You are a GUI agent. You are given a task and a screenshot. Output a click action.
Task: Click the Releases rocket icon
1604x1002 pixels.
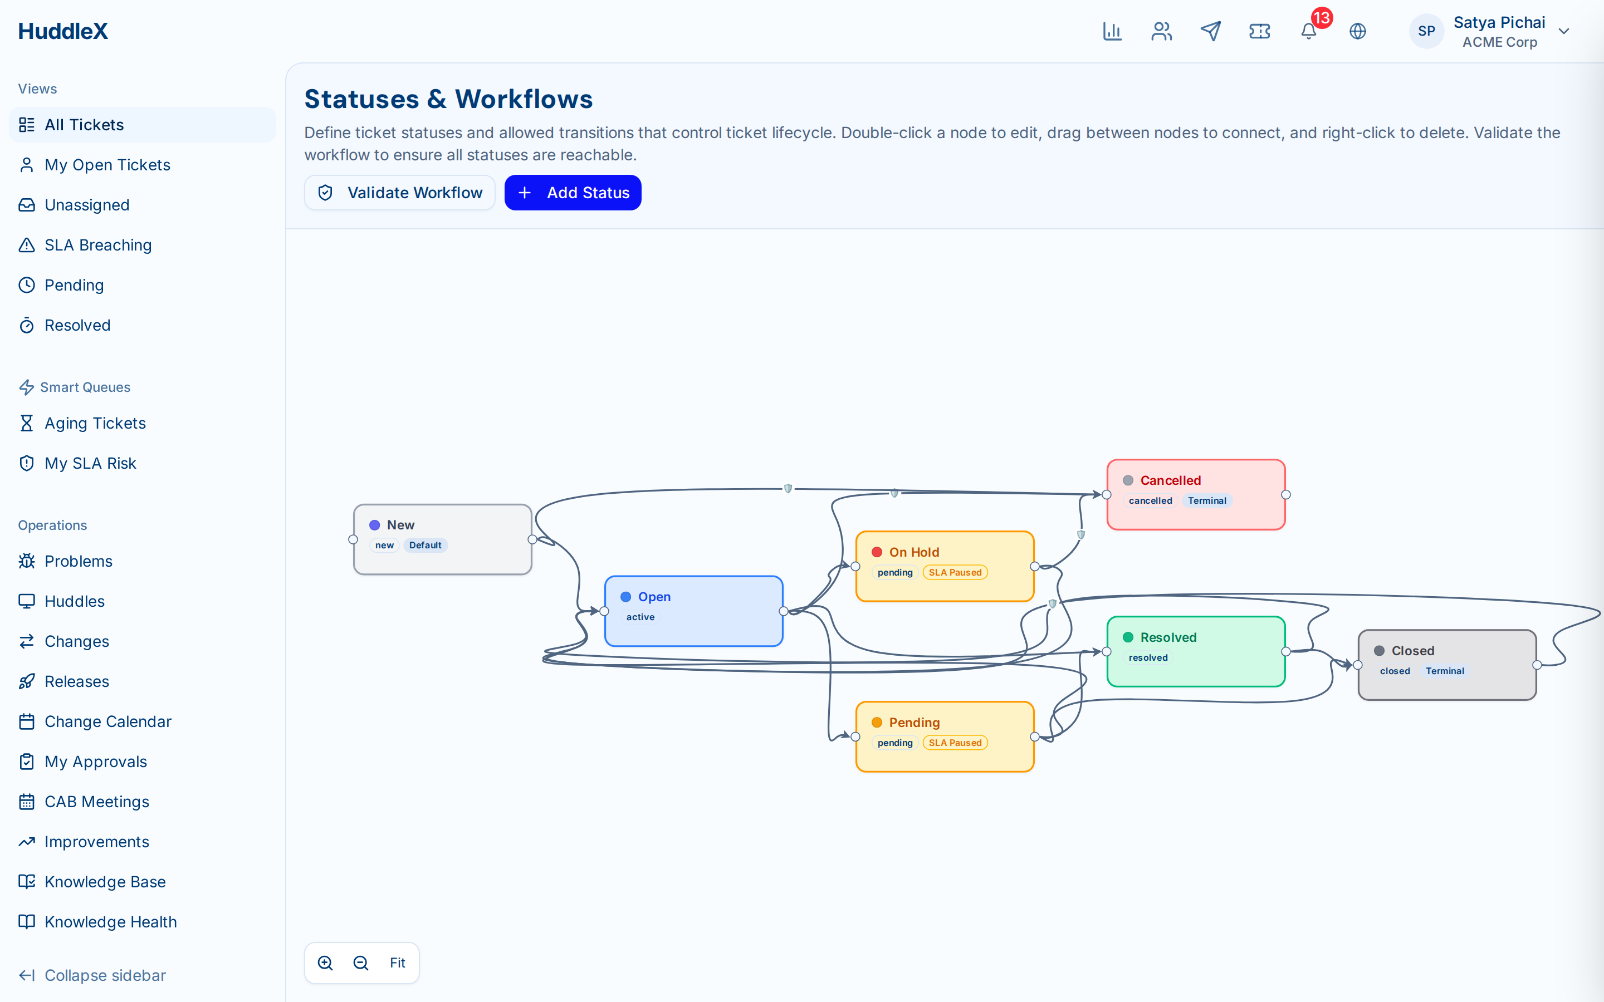point(27,681)
